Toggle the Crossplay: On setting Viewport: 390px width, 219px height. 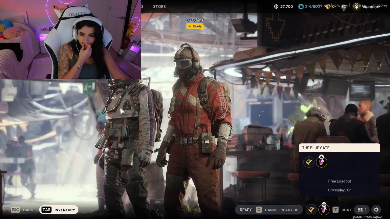point(339,190)
